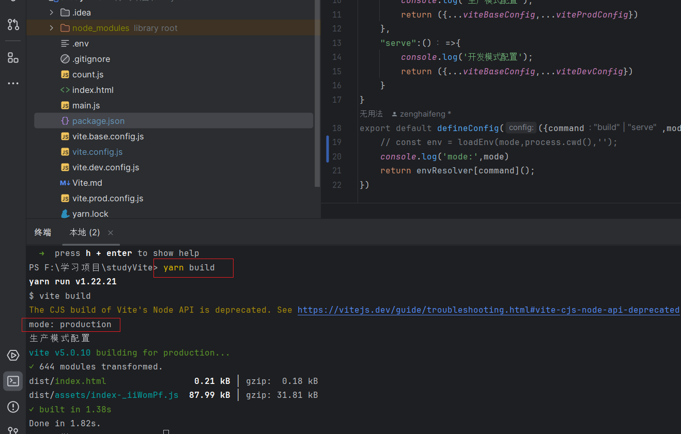Open the Pull Requests tool window icon

click(13, 24)
